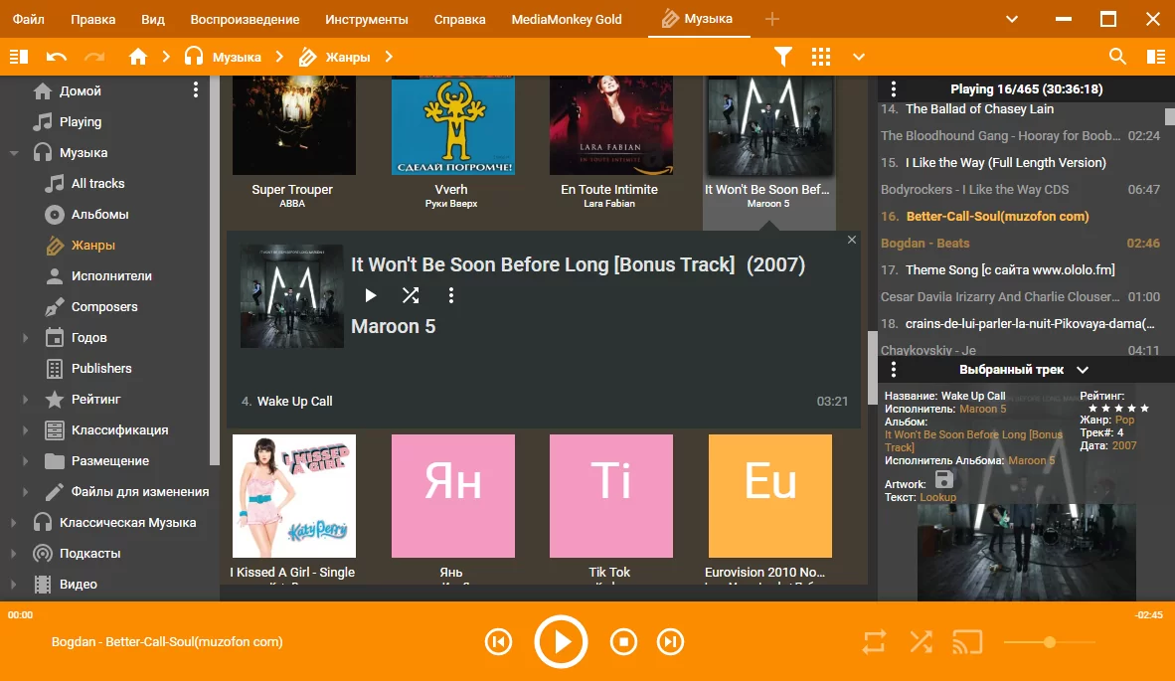Open the Super Trouper album thumbnail
The width and height of the screenshot is (1175, 681).
tap(294, 125)
